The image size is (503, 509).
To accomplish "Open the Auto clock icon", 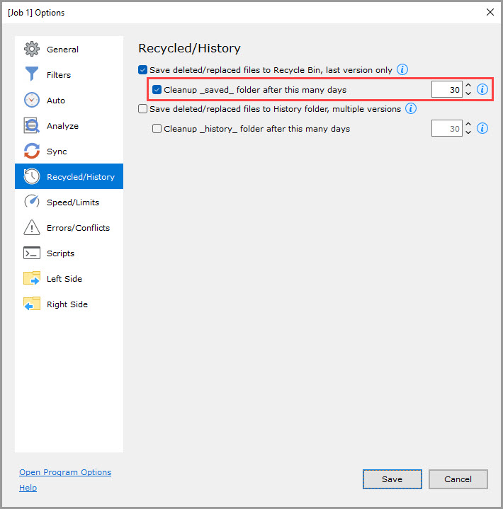I will point(32,101).
